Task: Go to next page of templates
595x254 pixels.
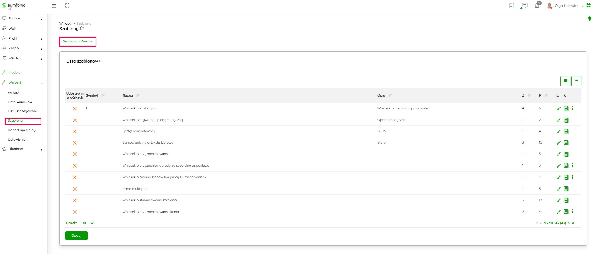Action: pos(569,223)
